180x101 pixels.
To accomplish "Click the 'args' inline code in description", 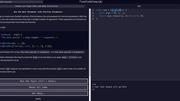I will pyautogui.click(x=35, y=57).
